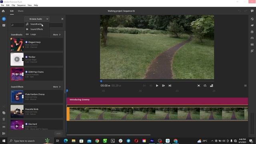
Task: Open File Explorer from the taskbar
Action: (74, 141)
